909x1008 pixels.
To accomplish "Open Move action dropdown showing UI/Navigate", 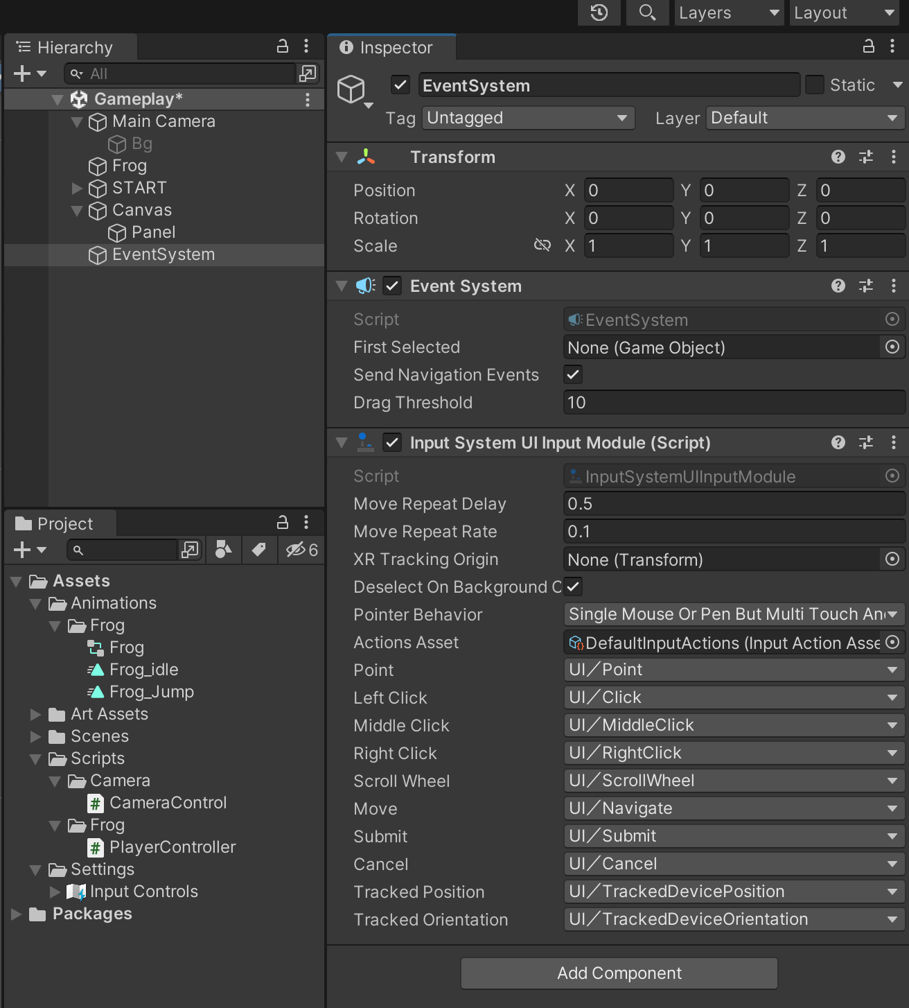I will click(734, 808).
